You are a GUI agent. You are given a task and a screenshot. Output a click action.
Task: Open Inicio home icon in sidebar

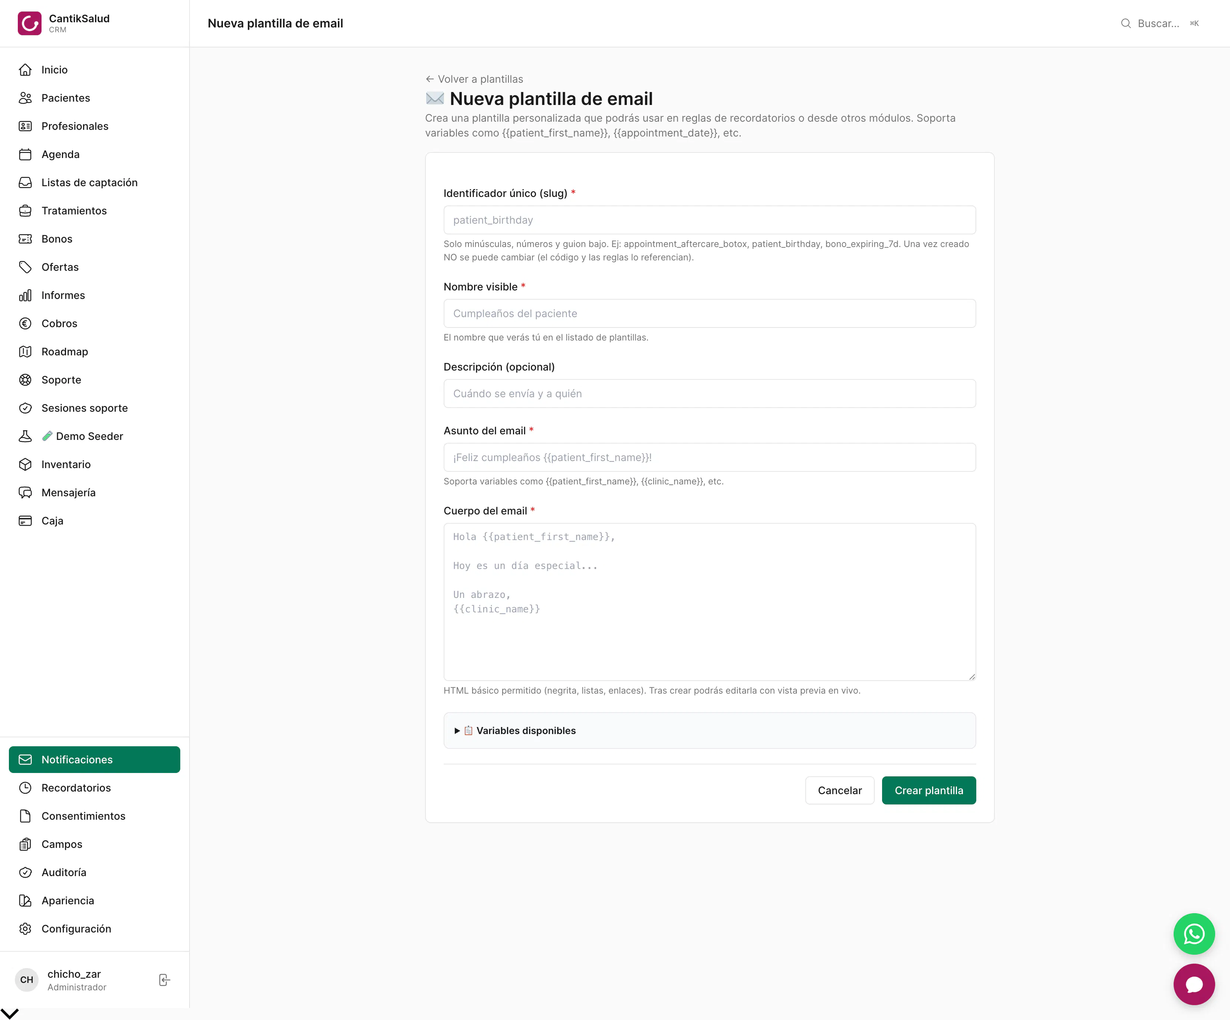click(25, 70)
